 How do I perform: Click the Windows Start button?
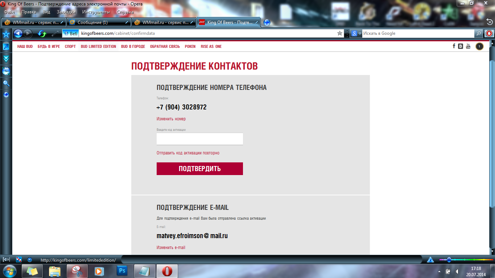click(x=9, y=271)
